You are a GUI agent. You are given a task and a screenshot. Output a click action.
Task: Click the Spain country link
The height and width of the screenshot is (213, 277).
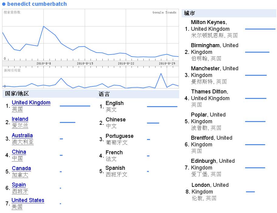(x=19, y=185)
